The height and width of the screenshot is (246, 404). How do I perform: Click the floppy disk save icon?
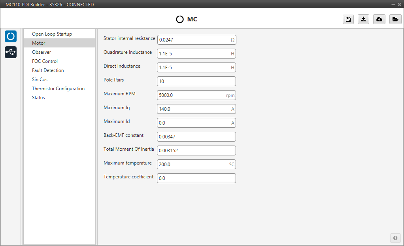pos(348,19)
